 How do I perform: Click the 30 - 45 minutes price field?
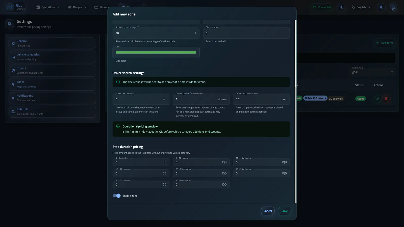141,184
